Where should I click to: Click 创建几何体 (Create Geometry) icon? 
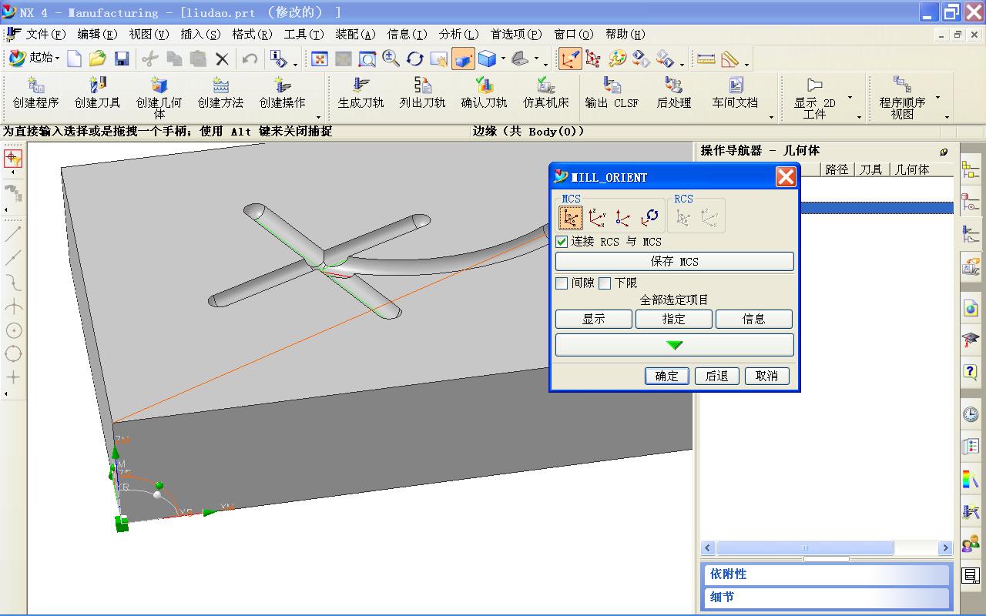click(x=159, y=97)
